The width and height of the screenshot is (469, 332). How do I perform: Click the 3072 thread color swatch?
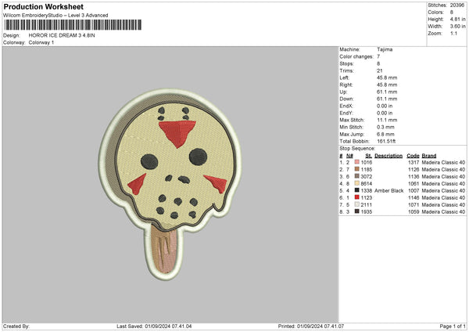357,176
